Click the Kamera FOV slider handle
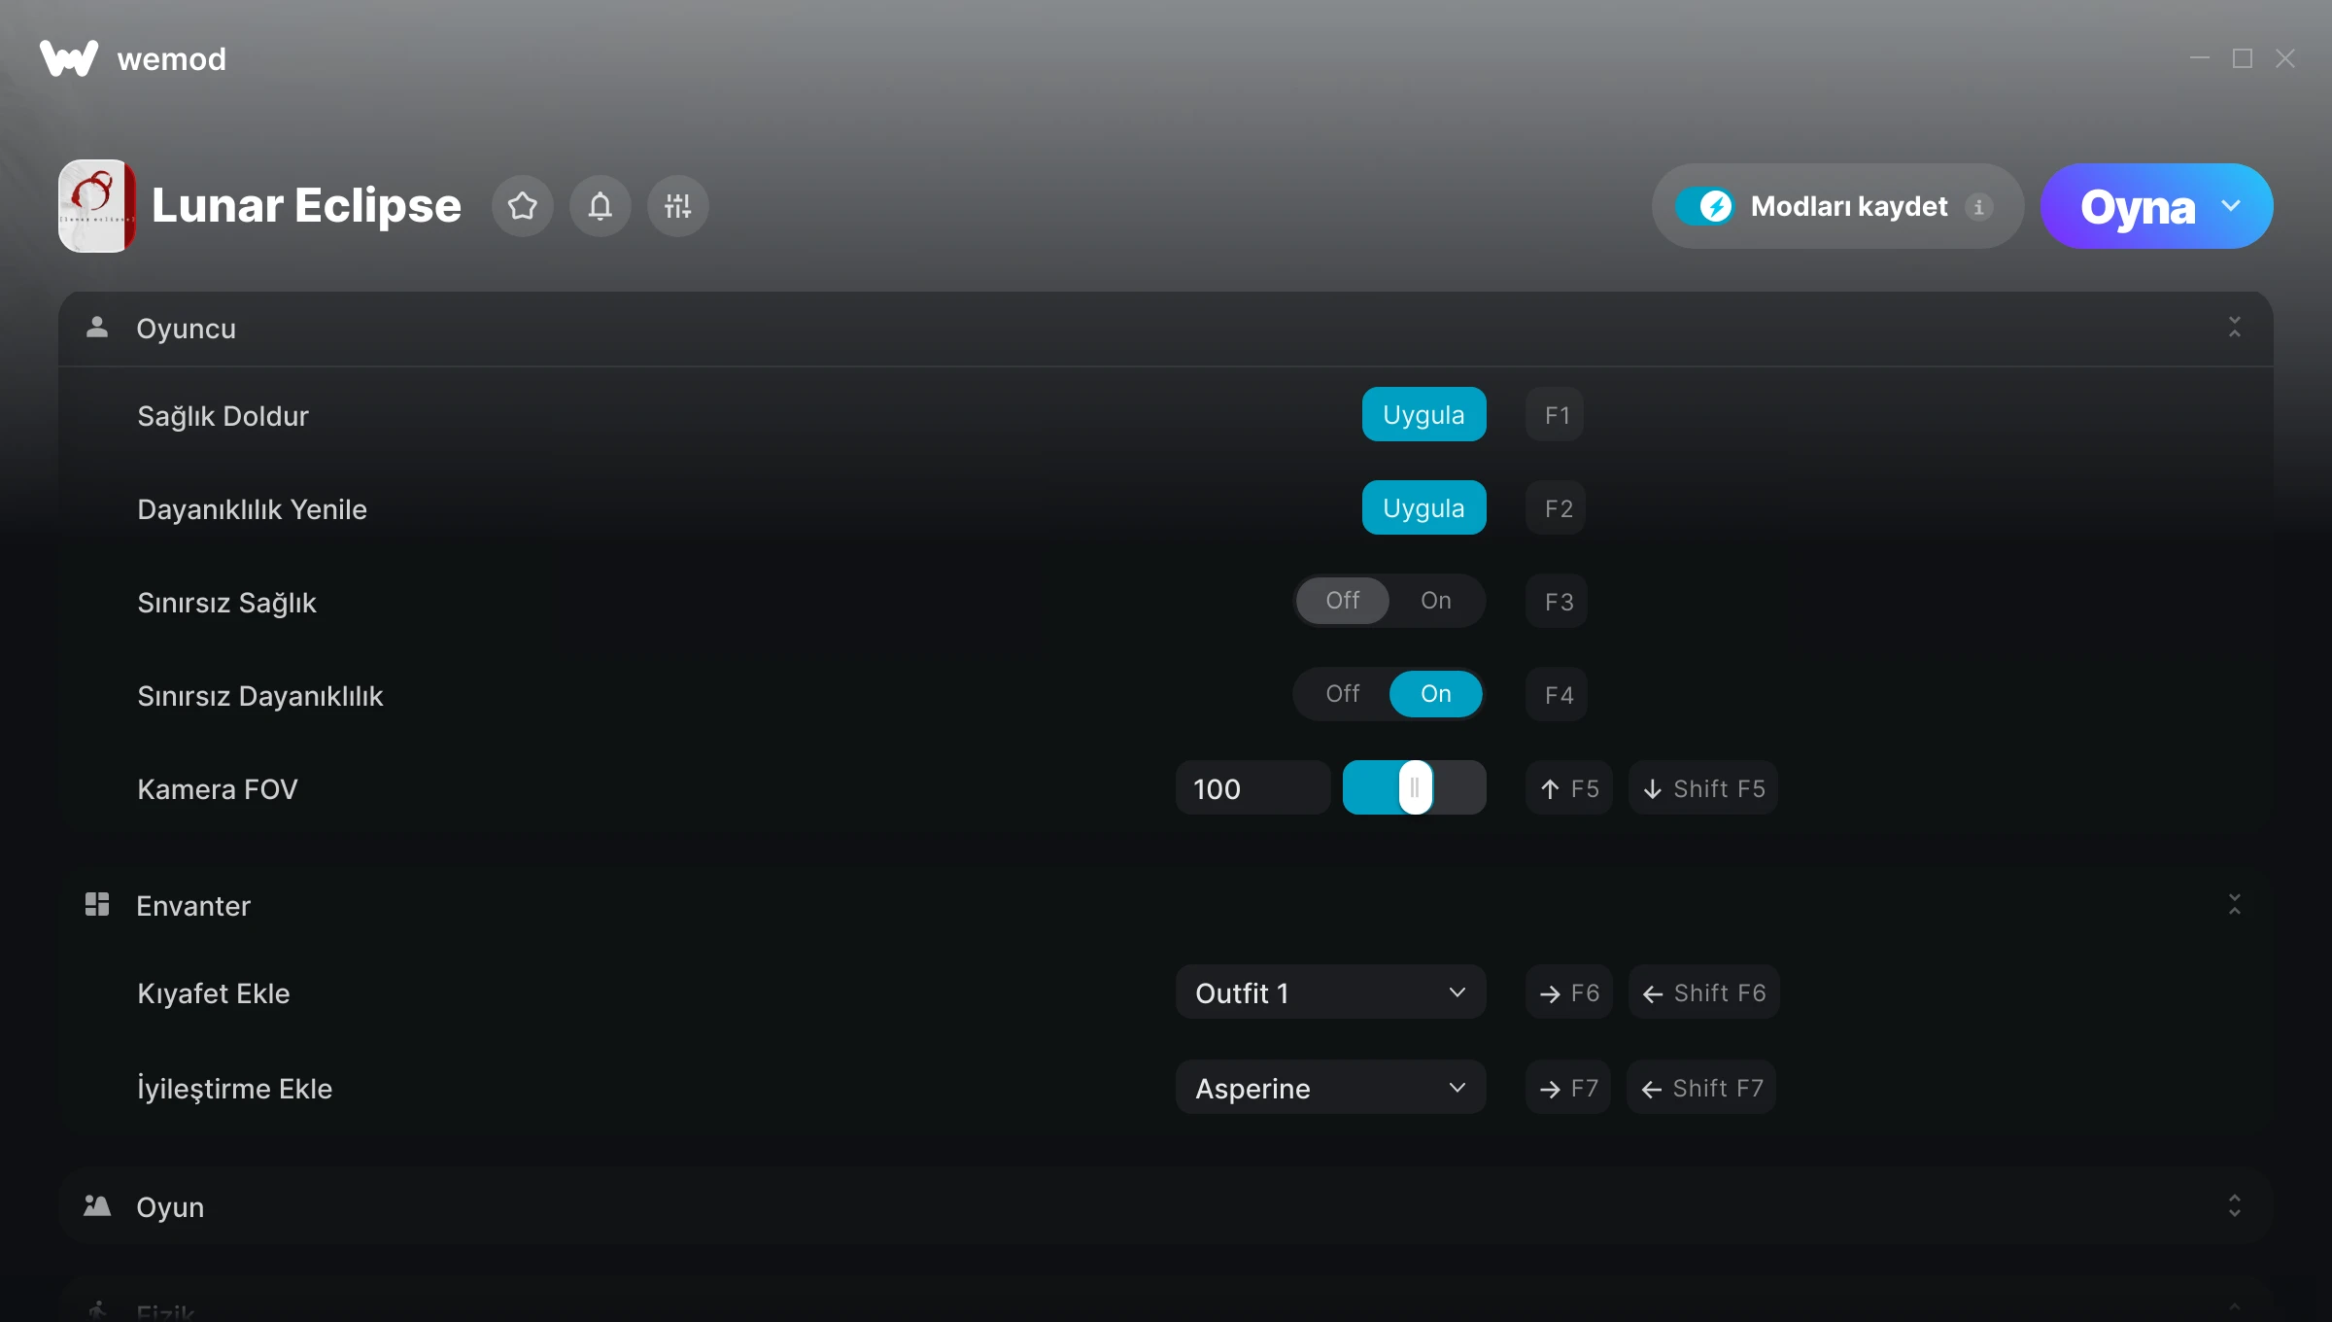The width and height of the screenshot is (2332, 1322). [x=1415, y=788]
